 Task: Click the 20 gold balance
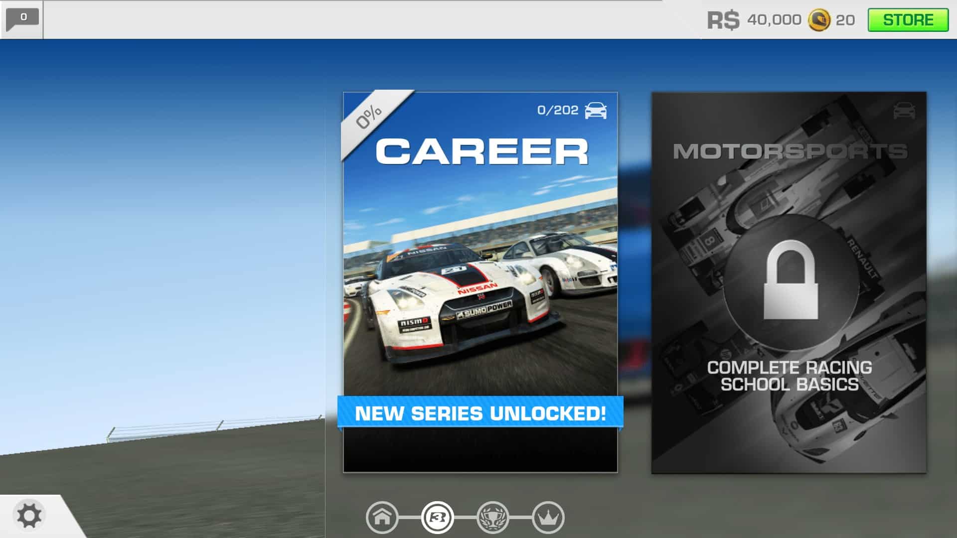tap(845, 20)
